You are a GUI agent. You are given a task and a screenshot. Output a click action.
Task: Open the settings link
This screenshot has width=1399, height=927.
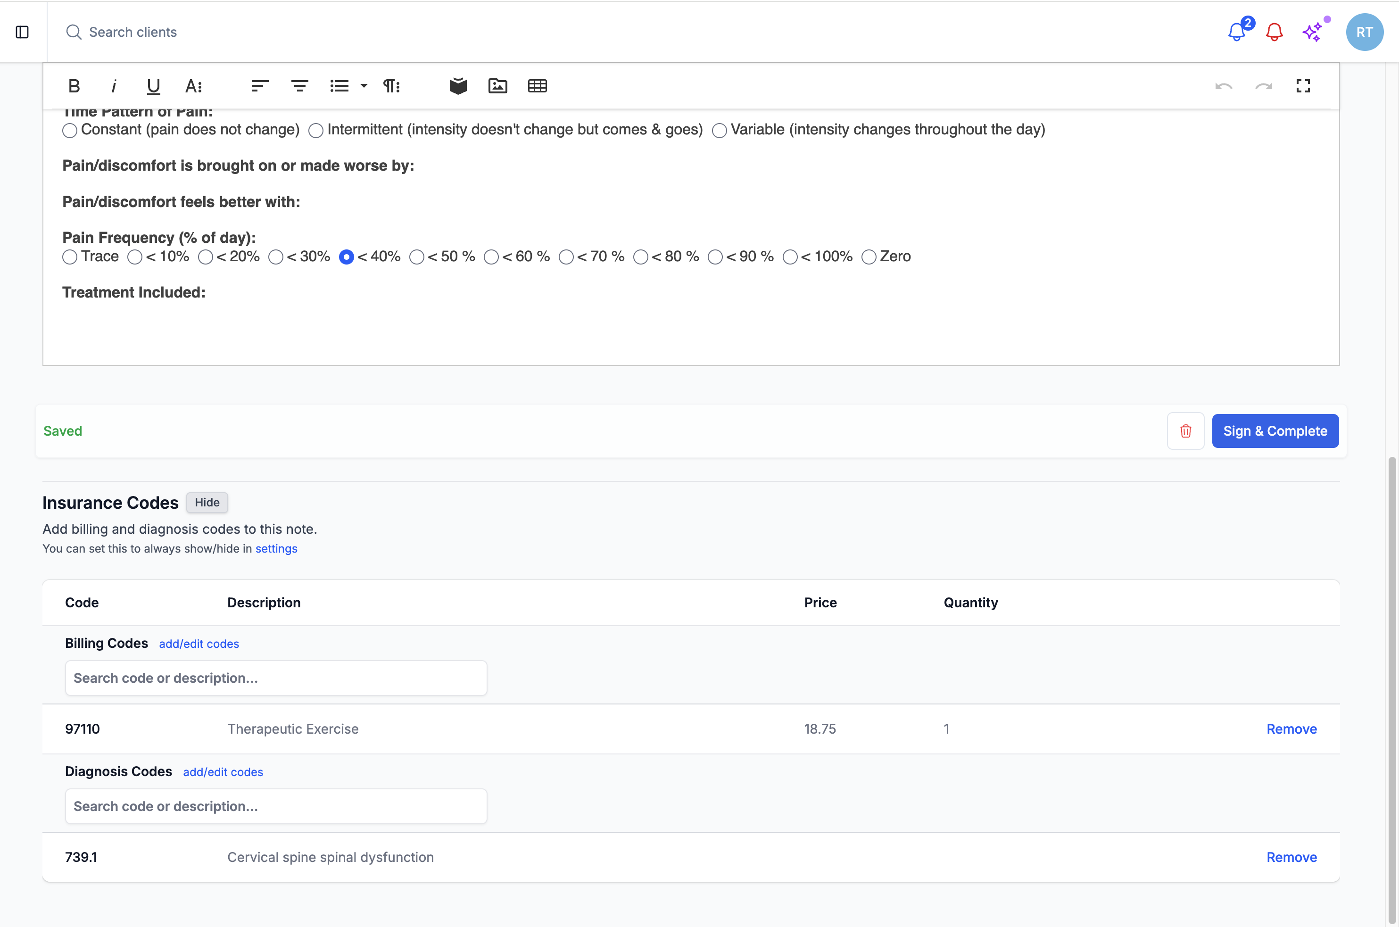(276, 549)
